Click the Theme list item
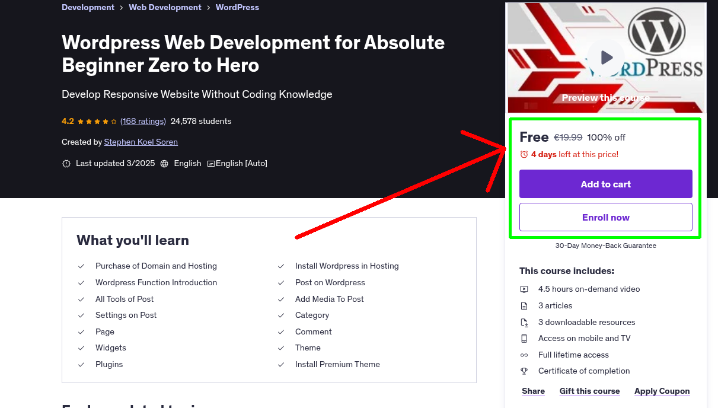Image resolution: width=718 pixels, height=408 pixels. click(x=308, y=348)
